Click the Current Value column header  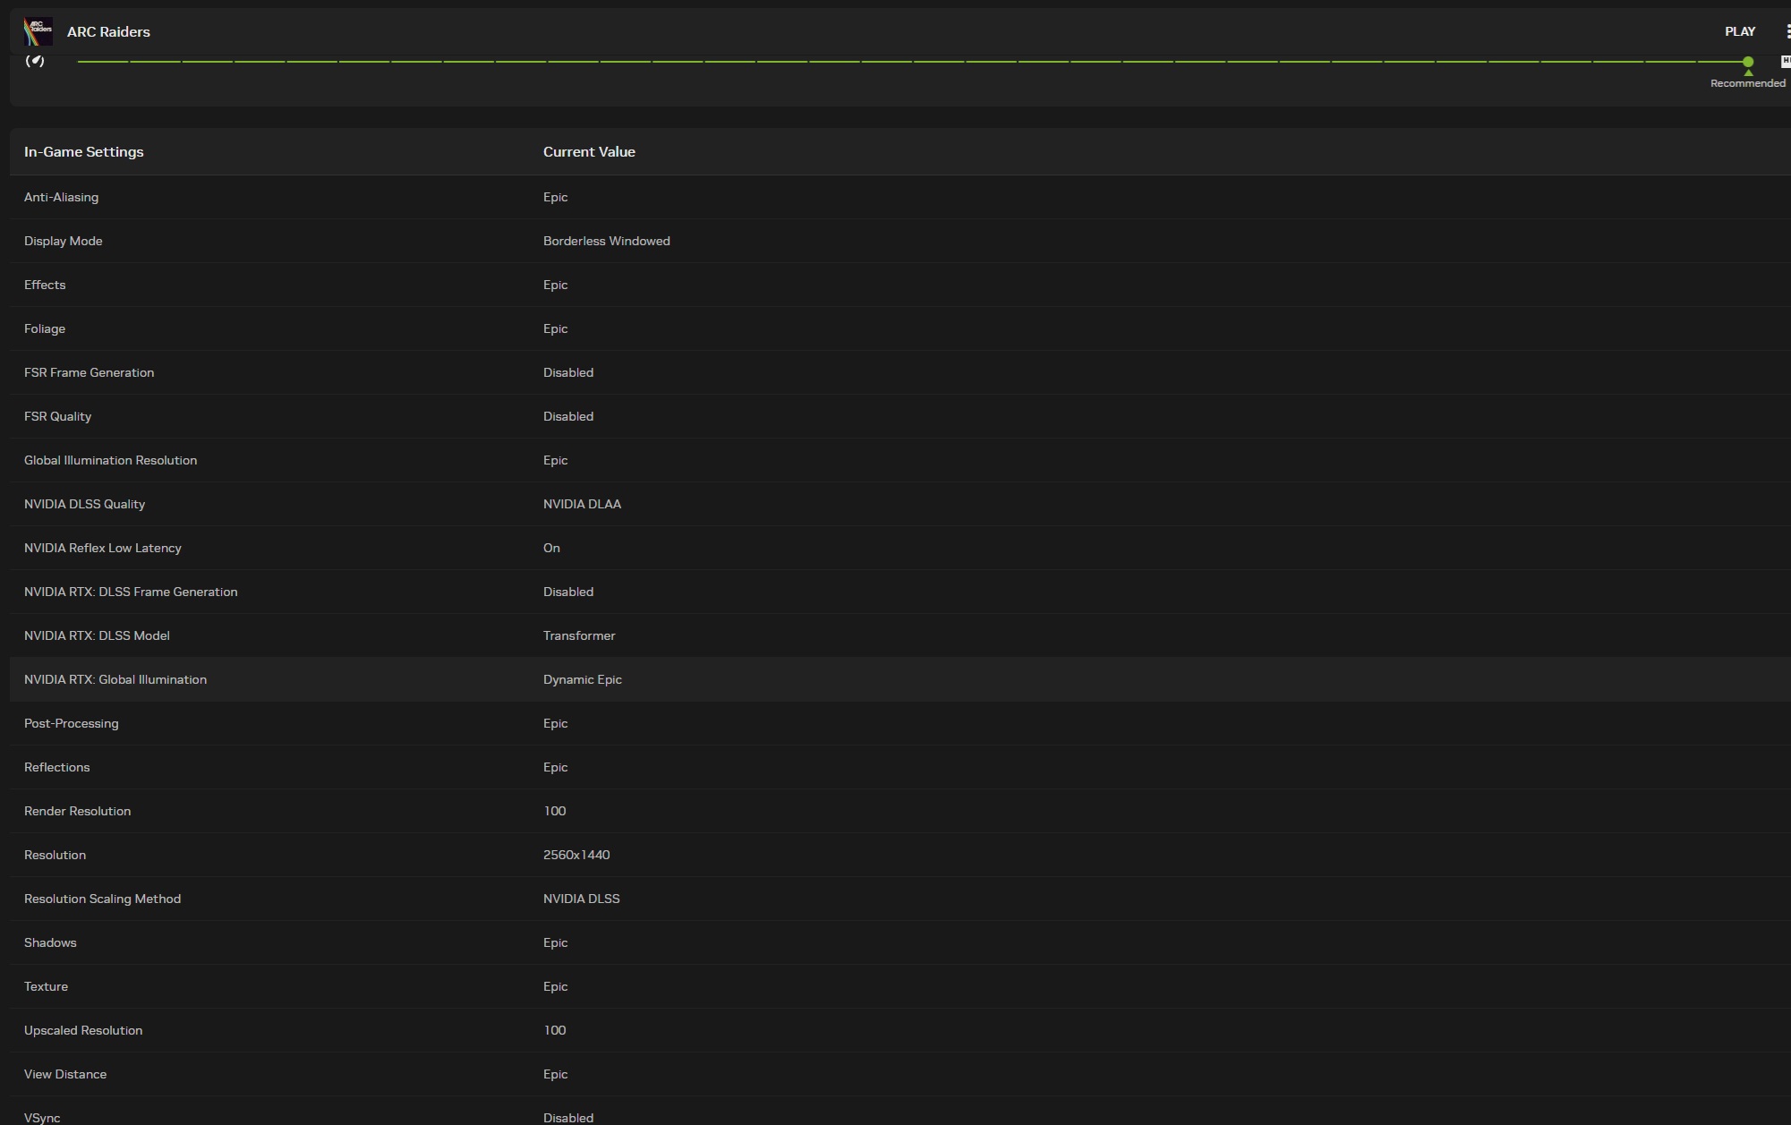[x=589, y=152]
